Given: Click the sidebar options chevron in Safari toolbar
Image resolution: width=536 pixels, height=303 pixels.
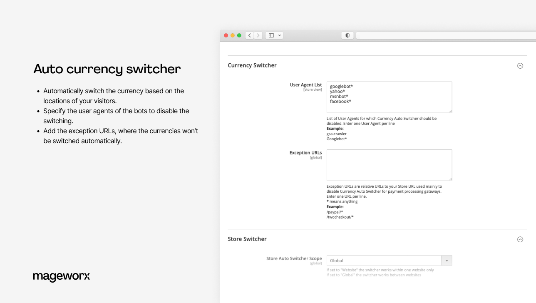Looking at the screenshot, I should pos(279,35).
